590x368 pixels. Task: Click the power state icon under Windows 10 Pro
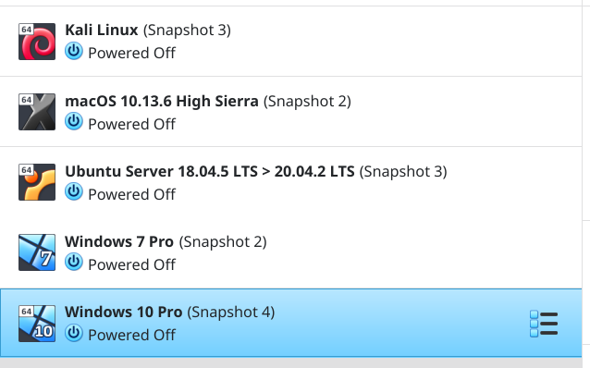74,333
